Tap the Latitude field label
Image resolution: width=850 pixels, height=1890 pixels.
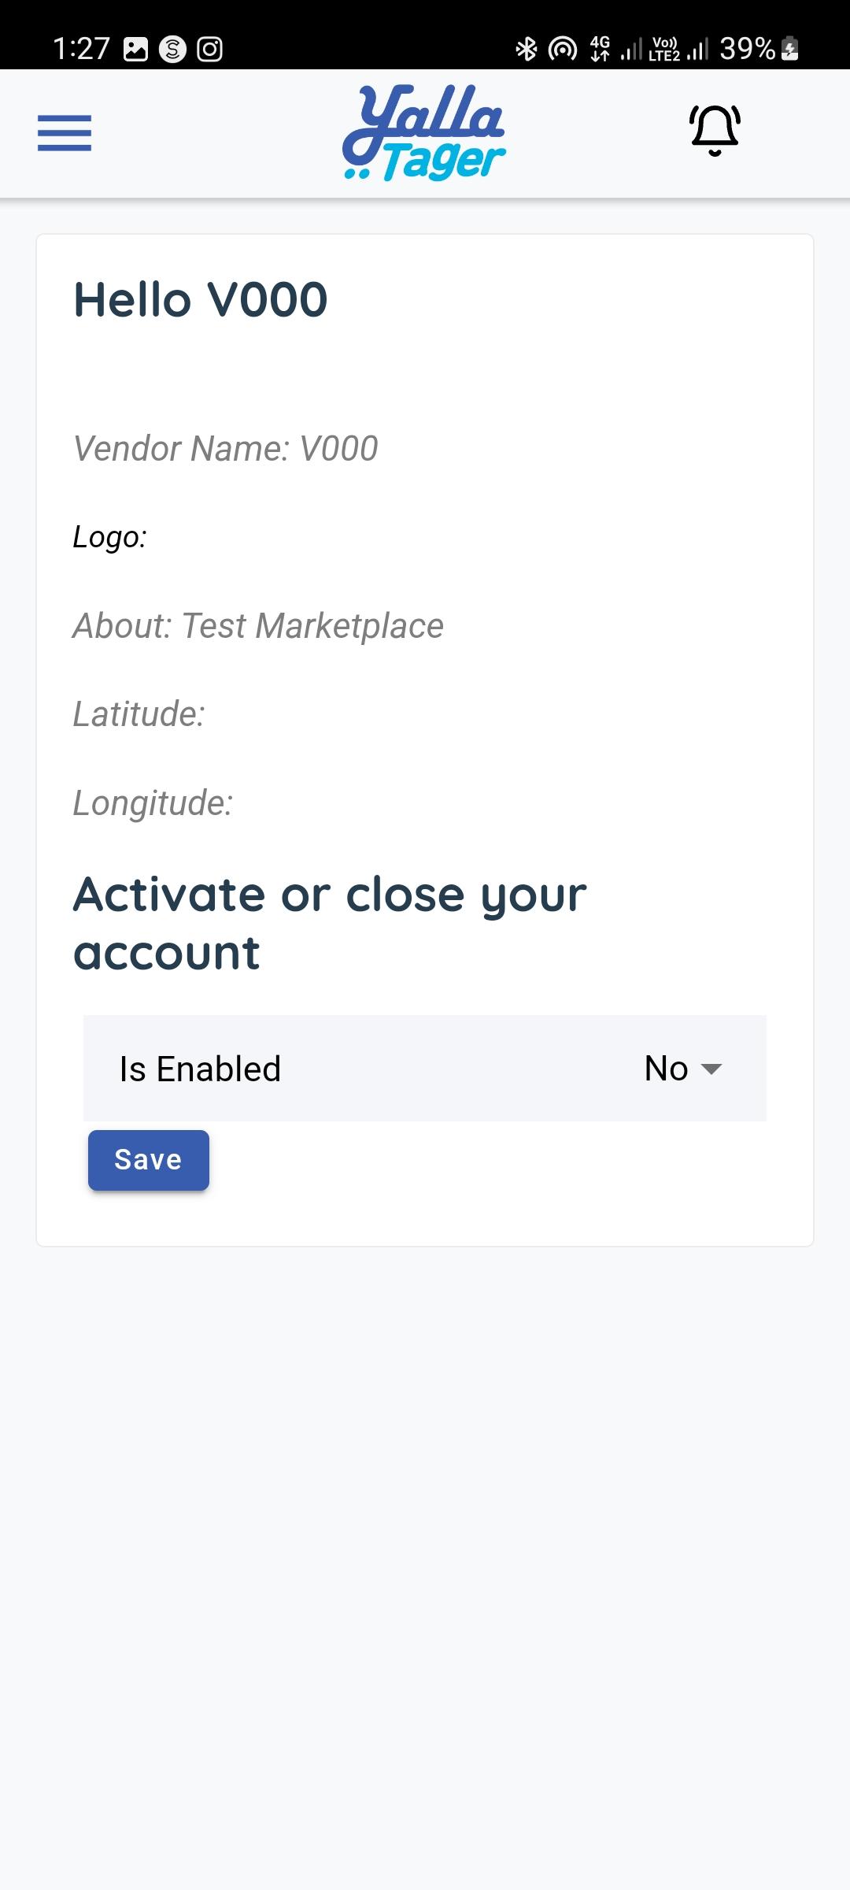click(x=139, y=714)
